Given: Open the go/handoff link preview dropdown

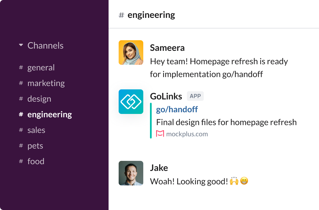Looking at the screenshot, I should click(x=177, y=109).
